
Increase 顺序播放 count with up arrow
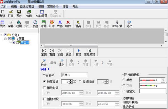[x=70, y=81]
